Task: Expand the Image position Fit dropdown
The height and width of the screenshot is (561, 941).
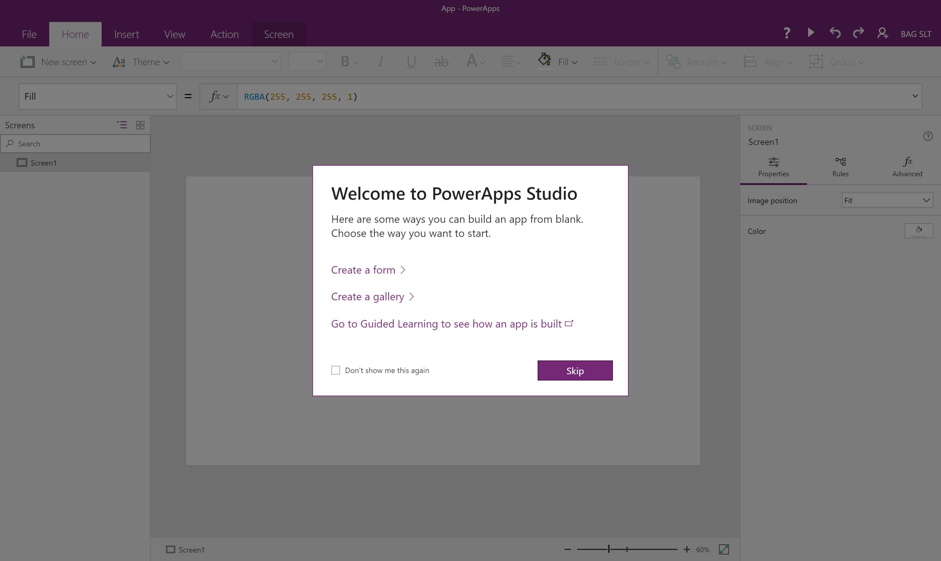Action: pyautogui.click(x=887, y=200)
